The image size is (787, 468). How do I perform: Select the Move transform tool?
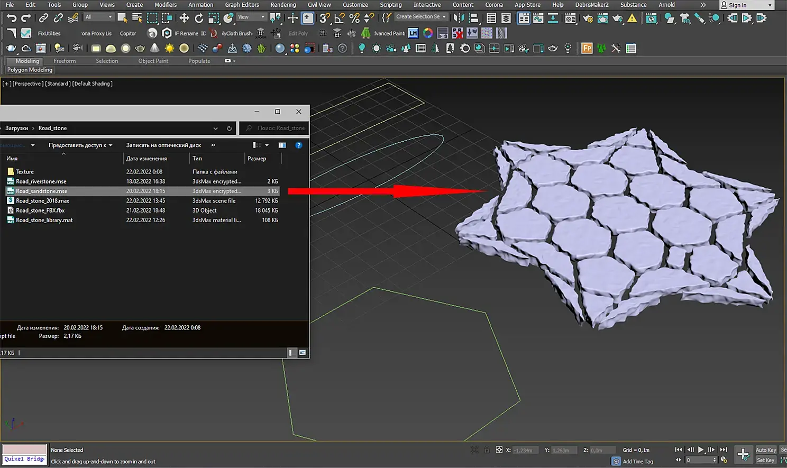[184, 19]
